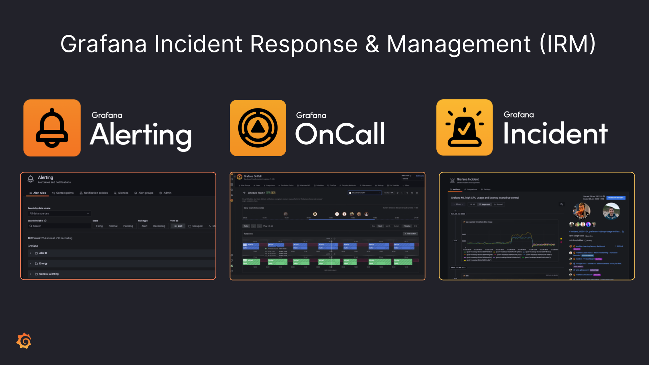The image size is (649, 365).
Task: Click the Unresolve Incident button
Action: coord(616,198)
